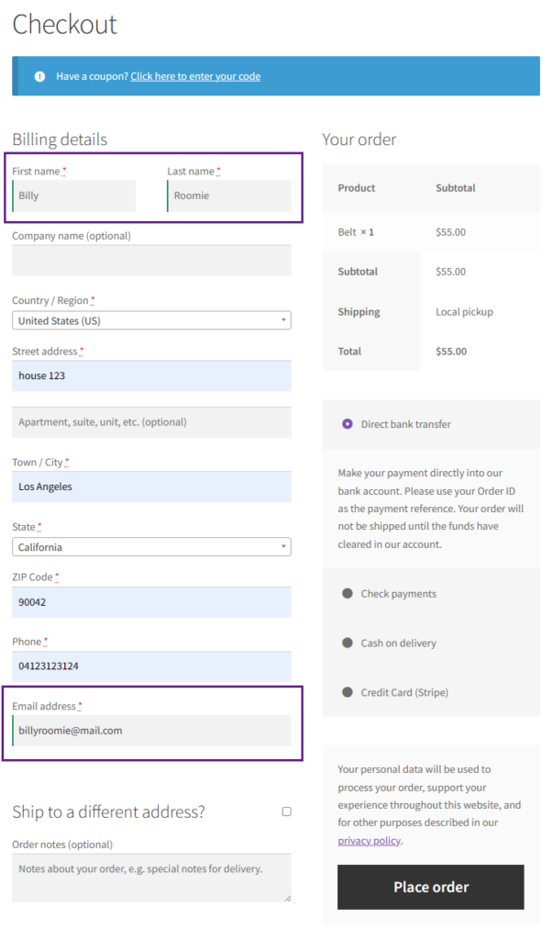Open the privacy policy link
This screenshot has width=553, height=940.
(369, 841)
